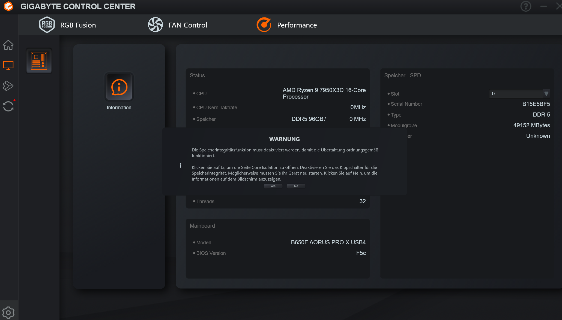Switch to the FAN Control tab

tap(188, 25)
